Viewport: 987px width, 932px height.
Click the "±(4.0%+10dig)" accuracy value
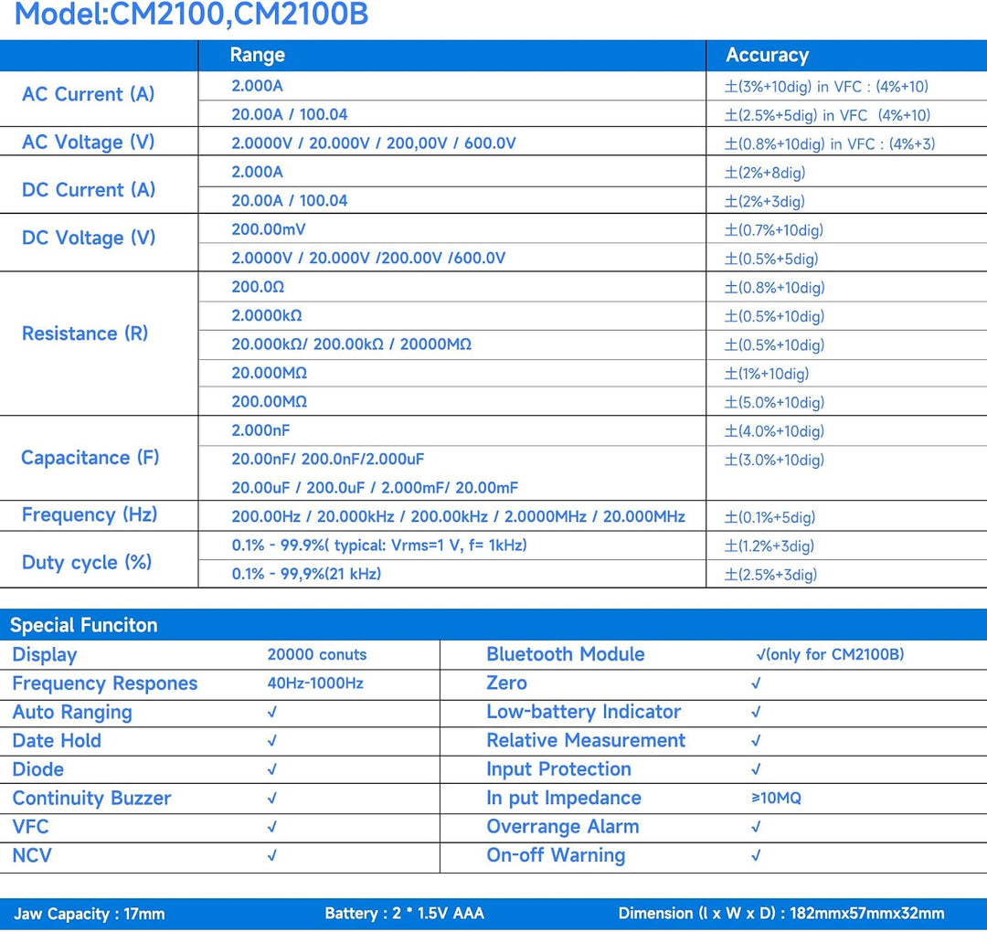click(774, 431)
